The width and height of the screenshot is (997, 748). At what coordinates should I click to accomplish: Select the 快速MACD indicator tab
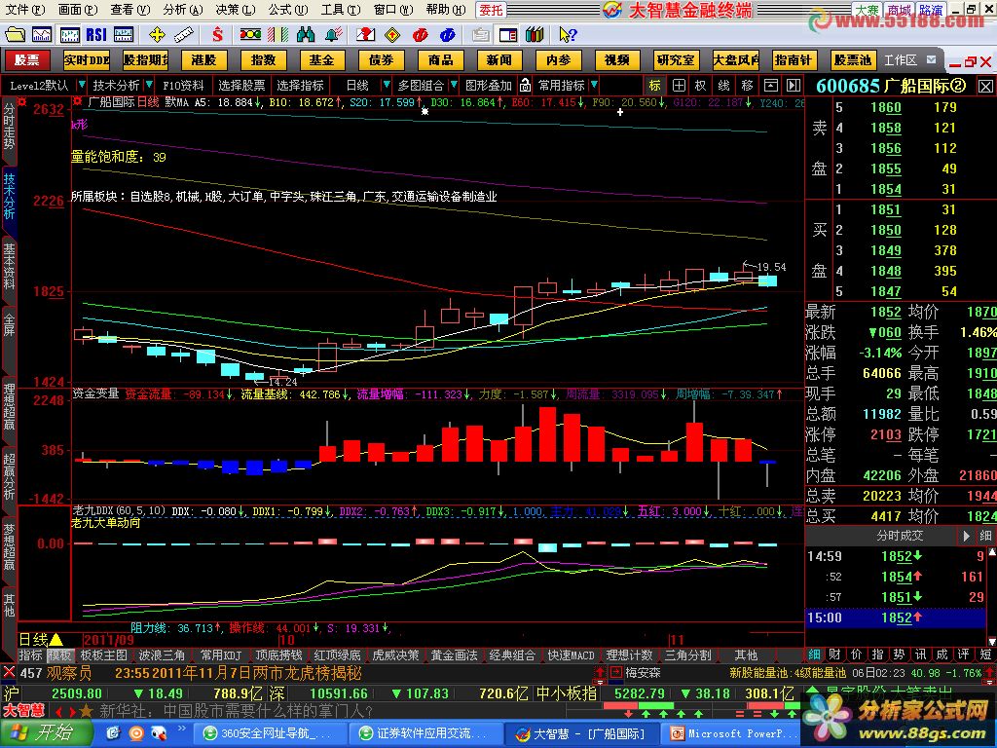coord(571,655)
